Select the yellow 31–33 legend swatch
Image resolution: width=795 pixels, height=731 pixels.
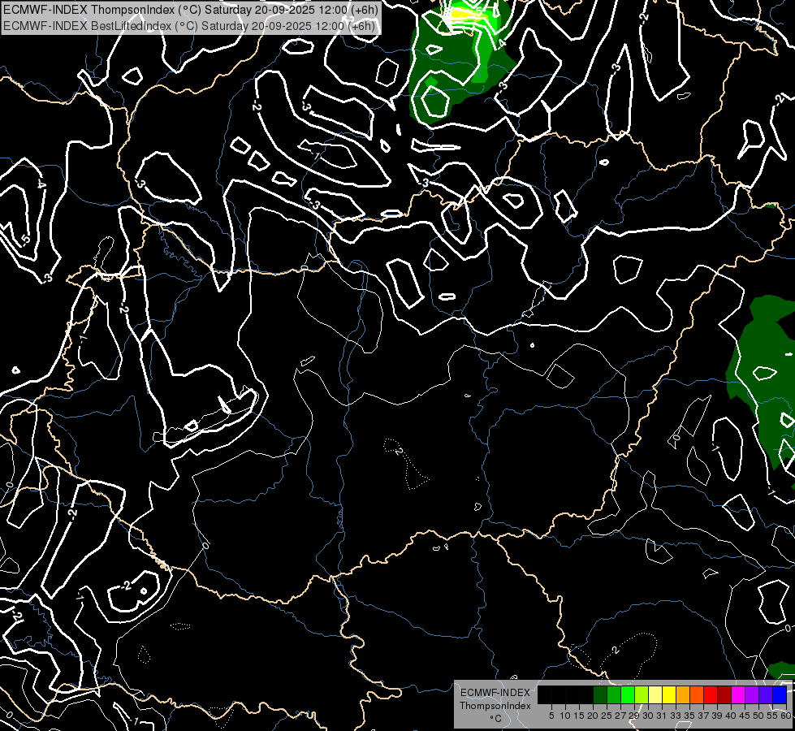669,694
